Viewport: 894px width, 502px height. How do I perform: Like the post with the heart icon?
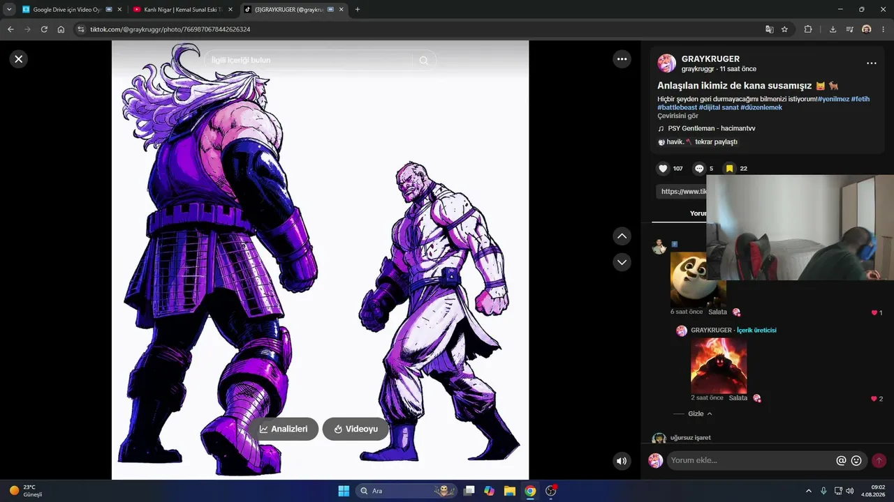pos(663,169)
